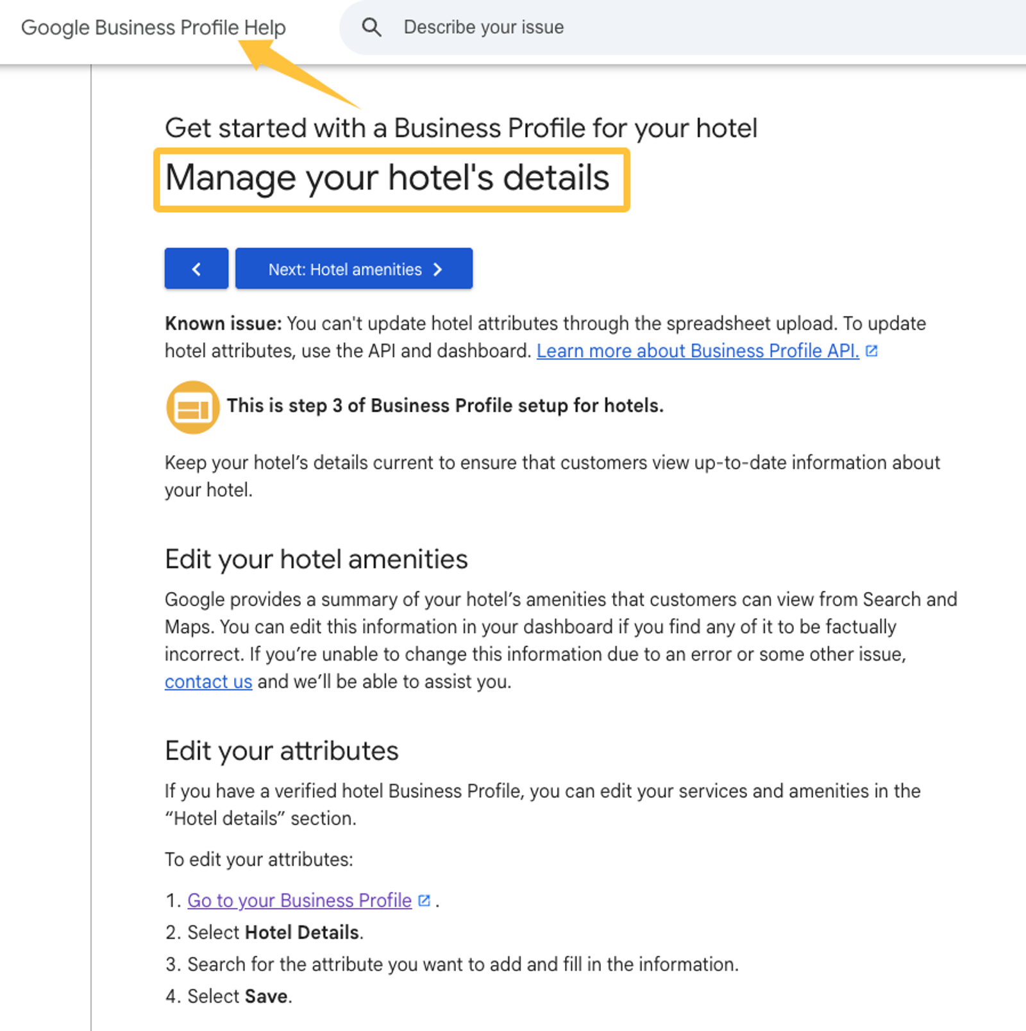Click external-link icon after Business Profile API link
The width and height of the screenshot is (1026, 1031).
[871, 351]
